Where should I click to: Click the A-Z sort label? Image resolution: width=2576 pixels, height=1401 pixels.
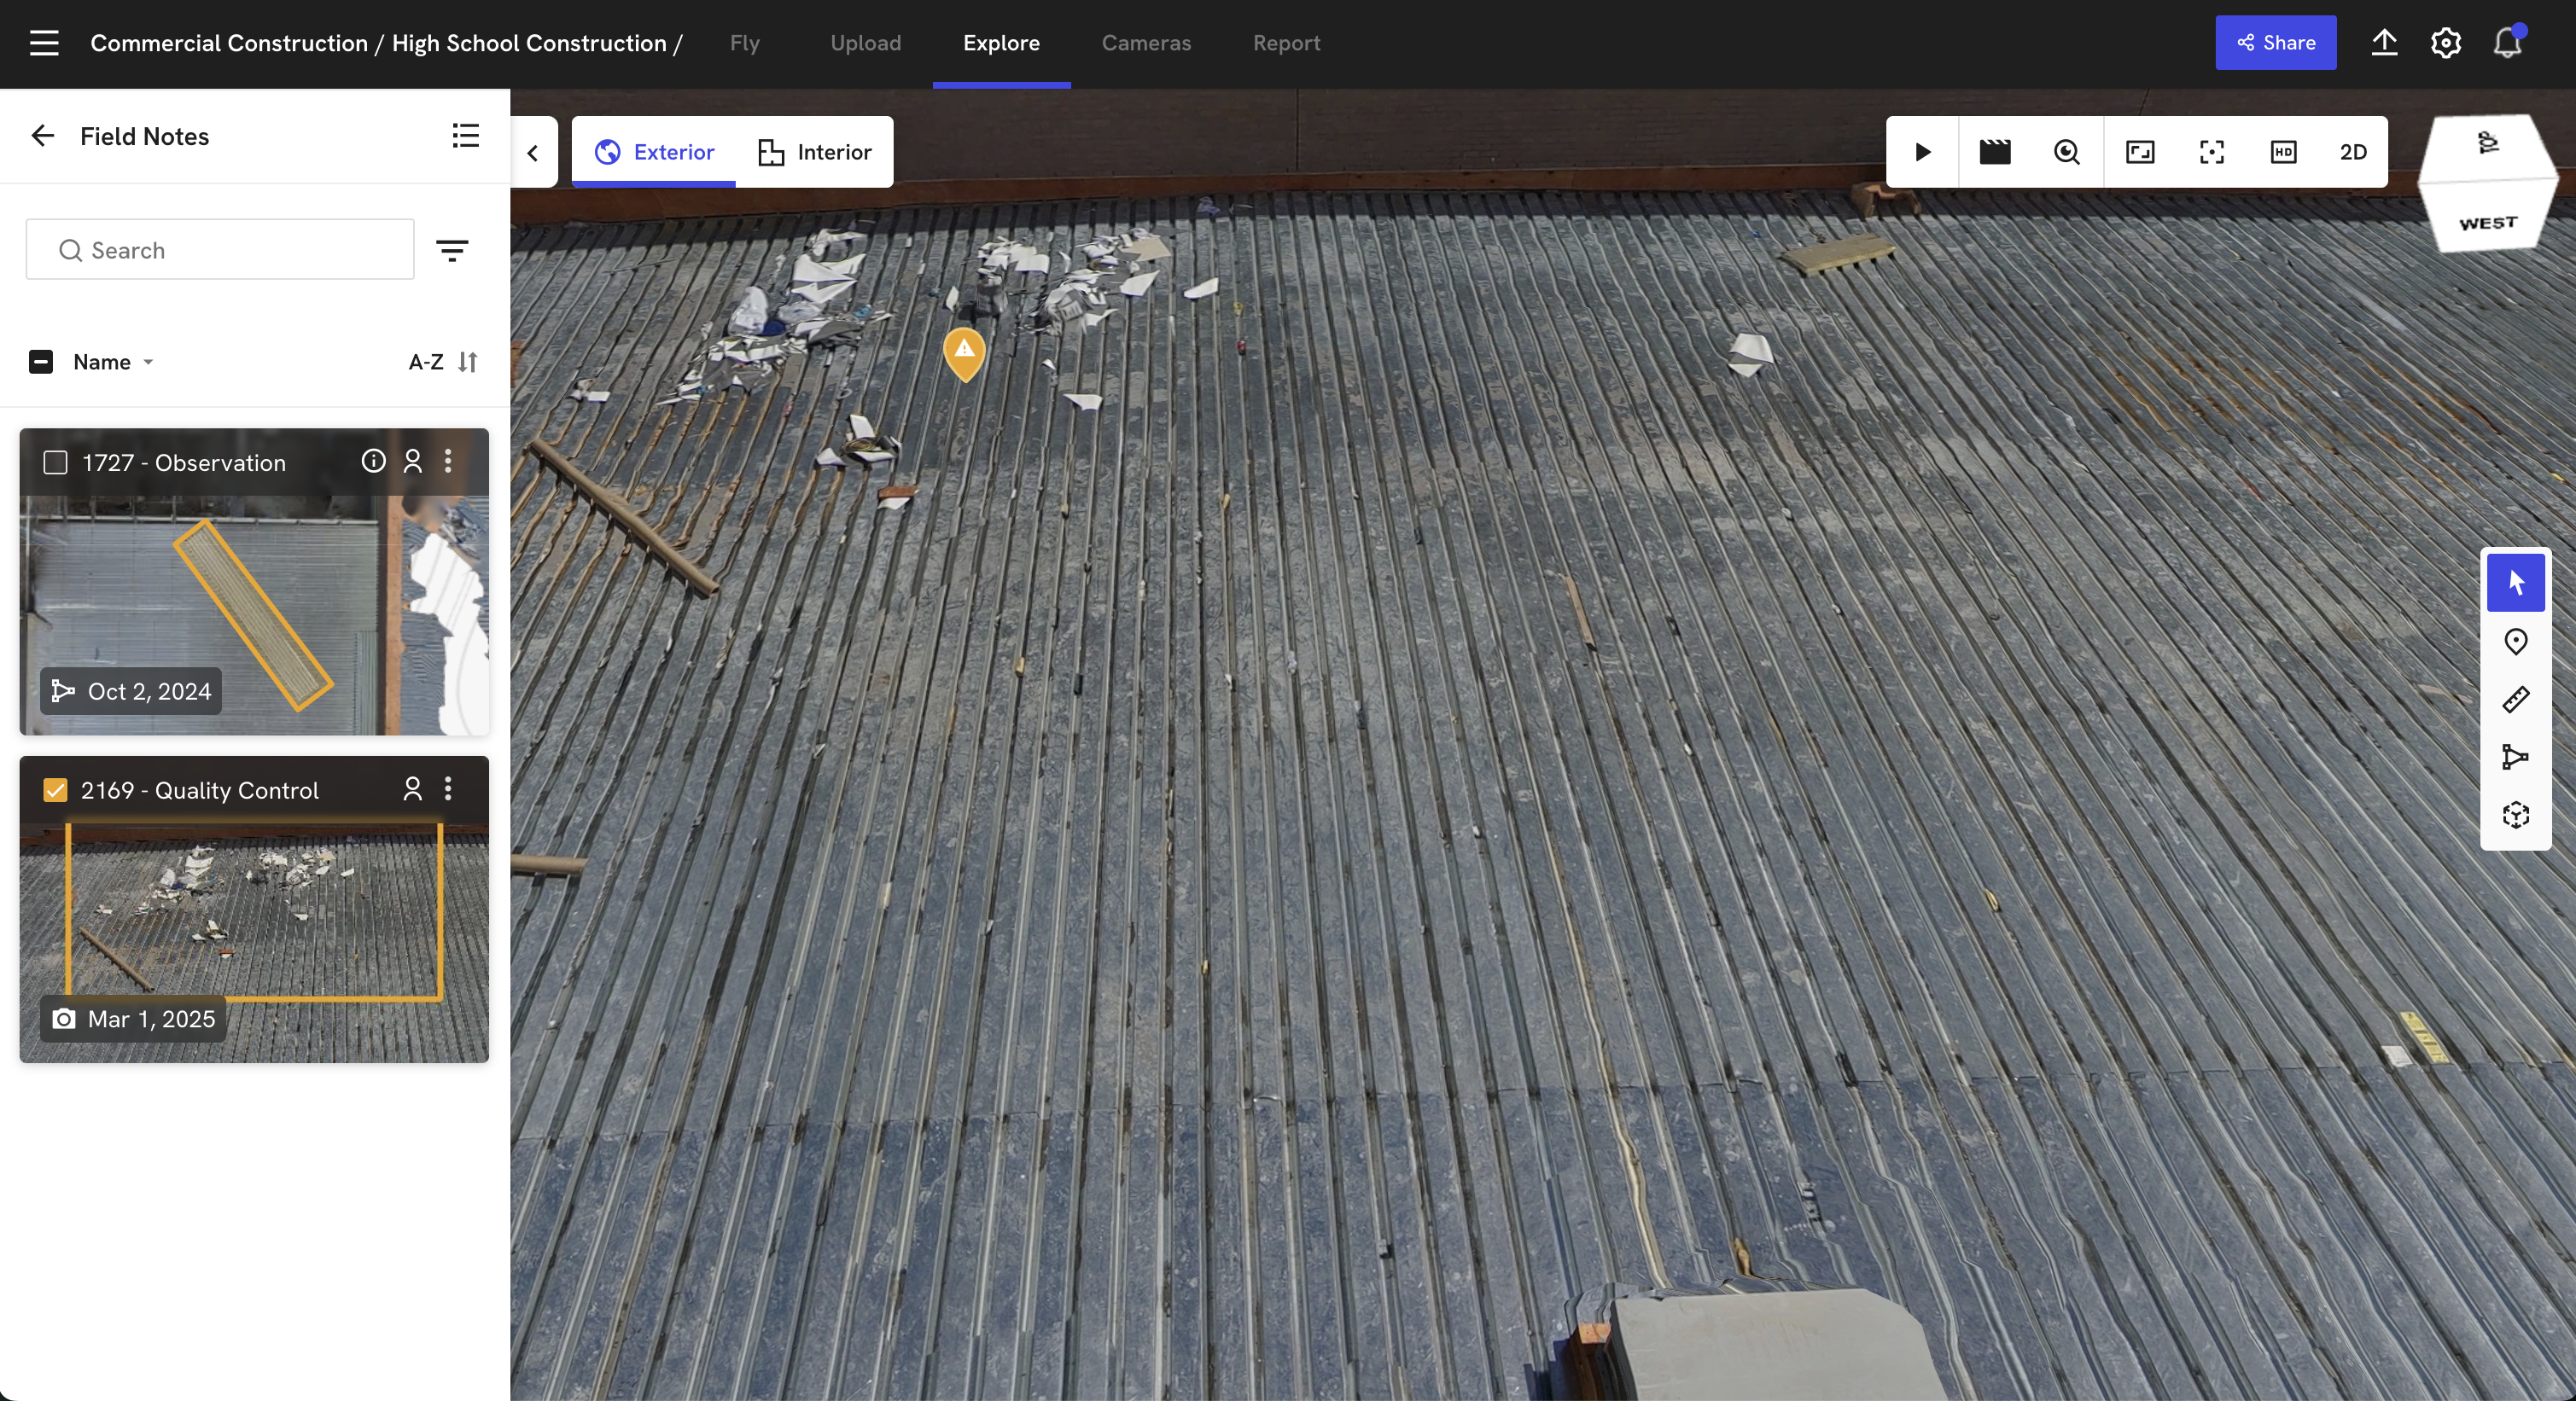[426, 362]
